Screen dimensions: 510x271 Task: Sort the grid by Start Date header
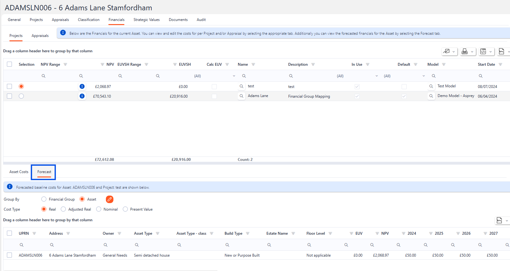[486, 64]
